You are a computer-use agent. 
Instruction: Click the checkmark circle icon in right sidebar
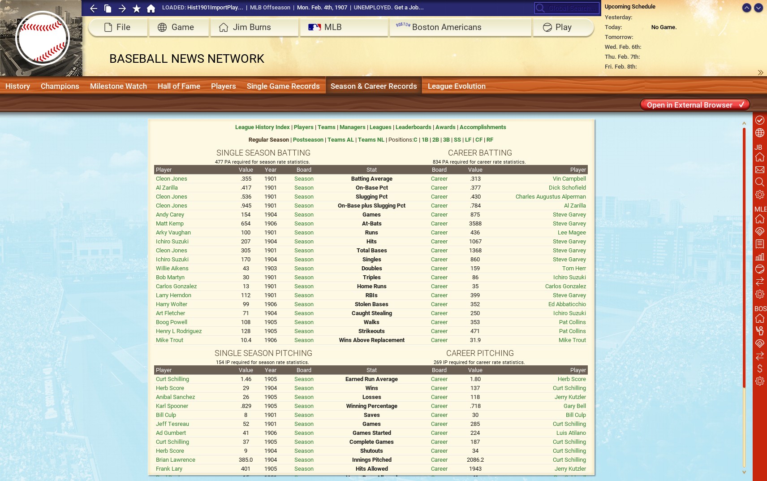click(x=760, y=120)
